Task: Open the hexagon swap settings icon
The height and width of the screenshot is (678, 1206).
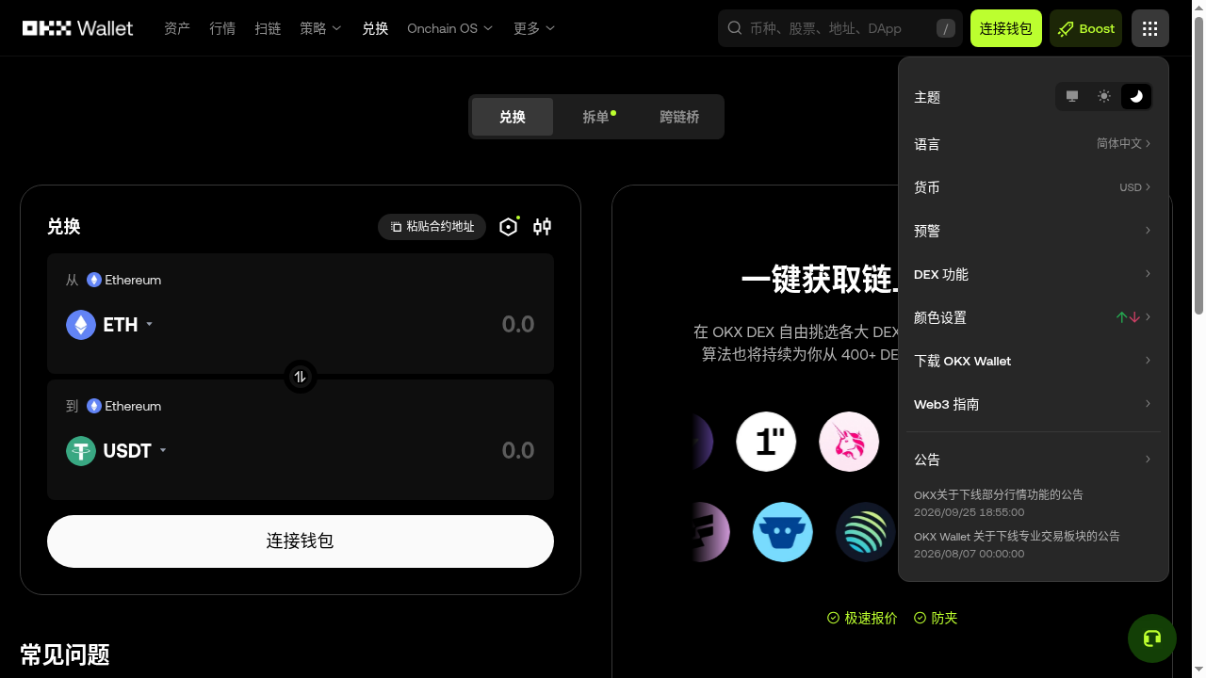Action: tap(509, 227)
